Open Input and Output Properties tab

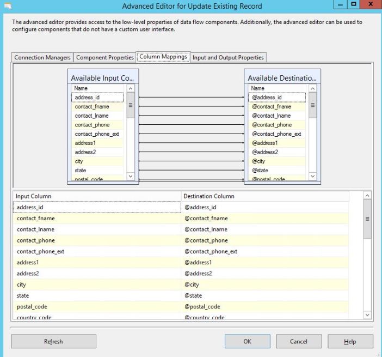pyautogui.click(x=228, y=57)
